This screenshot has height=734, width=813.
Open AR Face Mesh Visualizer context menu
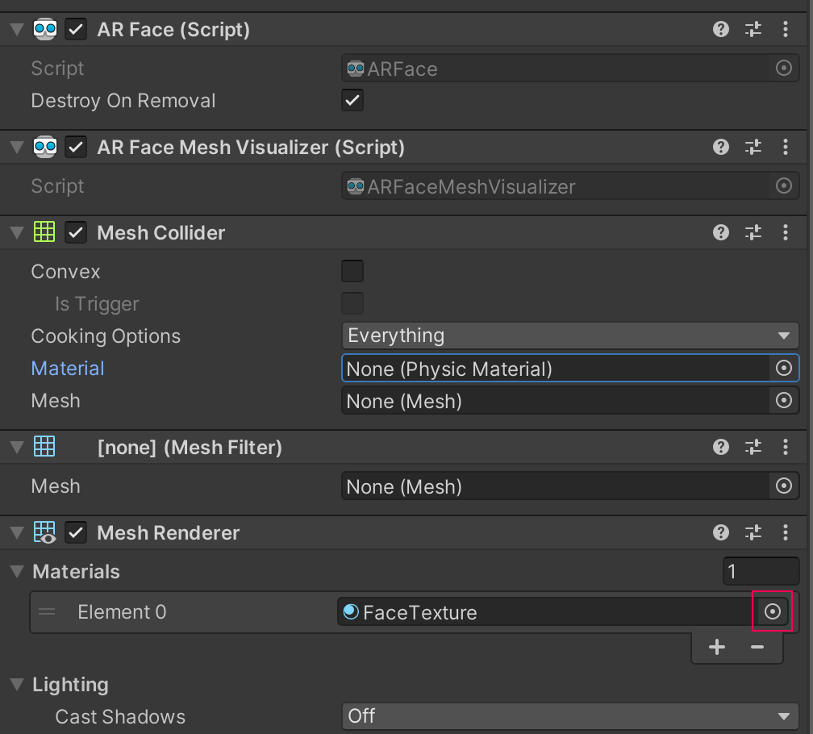point(786,148)
